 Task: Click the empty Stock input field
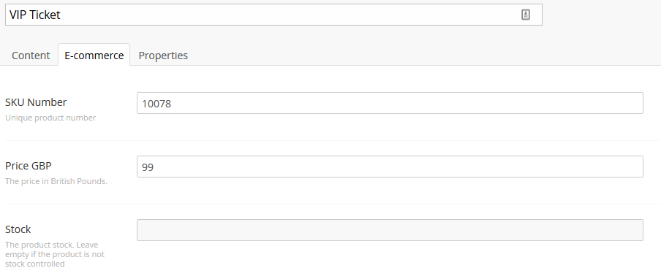(x=390, y=230)
